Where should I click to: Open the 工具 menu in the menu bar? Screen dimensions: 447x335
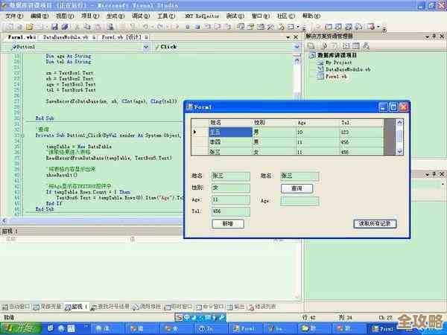click(x=162, y=15)
